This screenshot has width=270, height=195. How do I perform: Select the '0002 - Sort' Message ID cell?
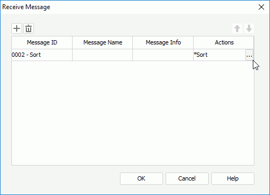tap(42, 55)
